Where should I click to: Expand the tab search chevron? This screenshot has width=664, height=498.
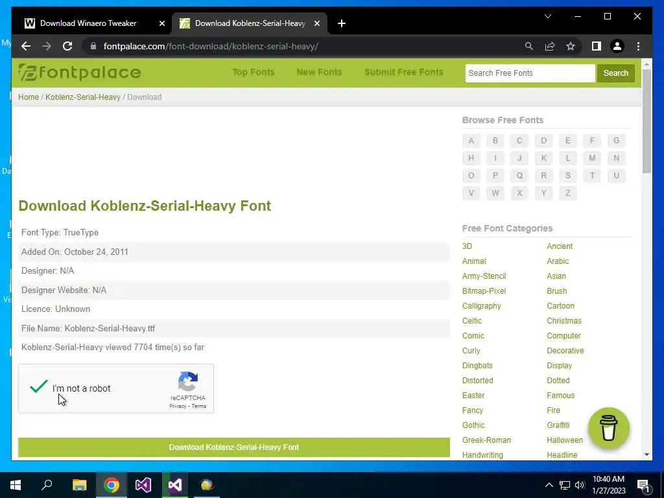point(547,16)
